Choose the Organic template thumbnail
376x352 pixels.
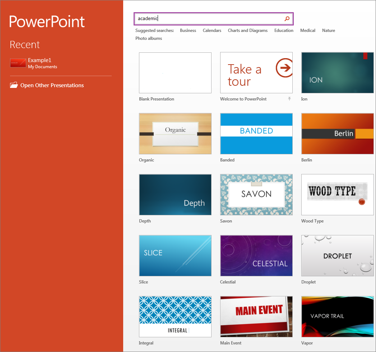(175, 134)
